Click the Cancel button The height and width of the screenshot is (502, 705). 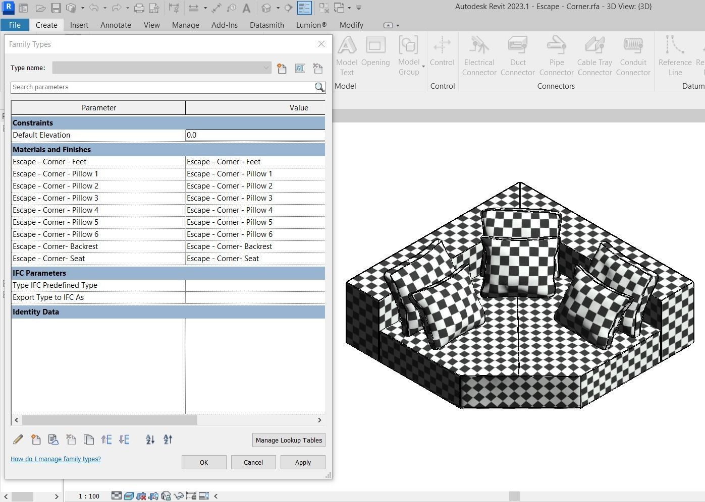(x=253, y=462)
